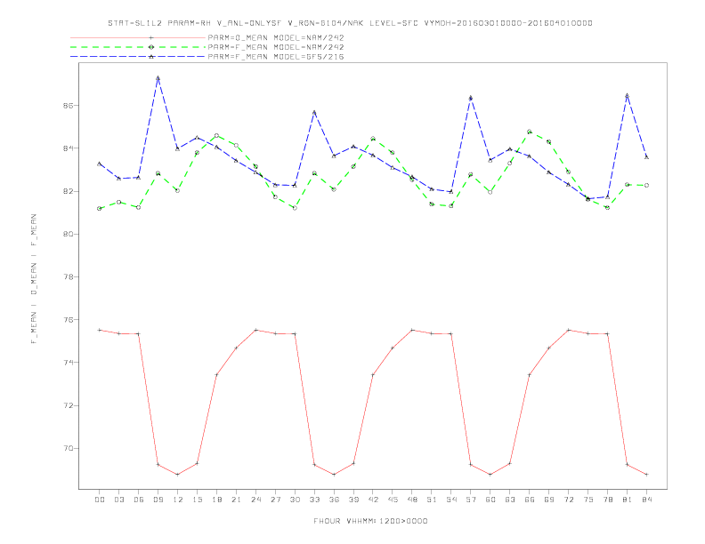Click the red O_MEAN marker at hour 00

pyautogui.click(x=100, y=330)
